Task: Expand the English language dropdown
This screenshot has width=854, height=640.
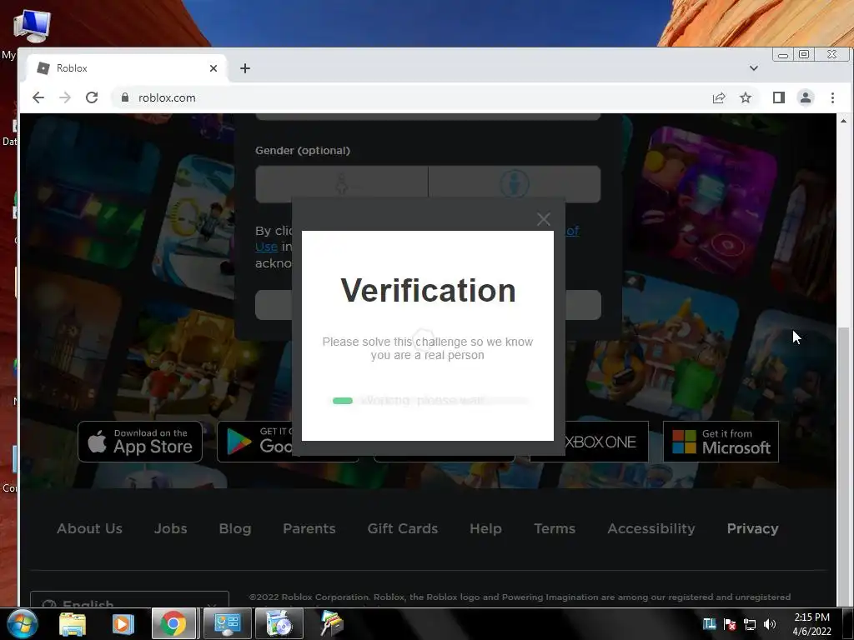Action: [129, 599]
